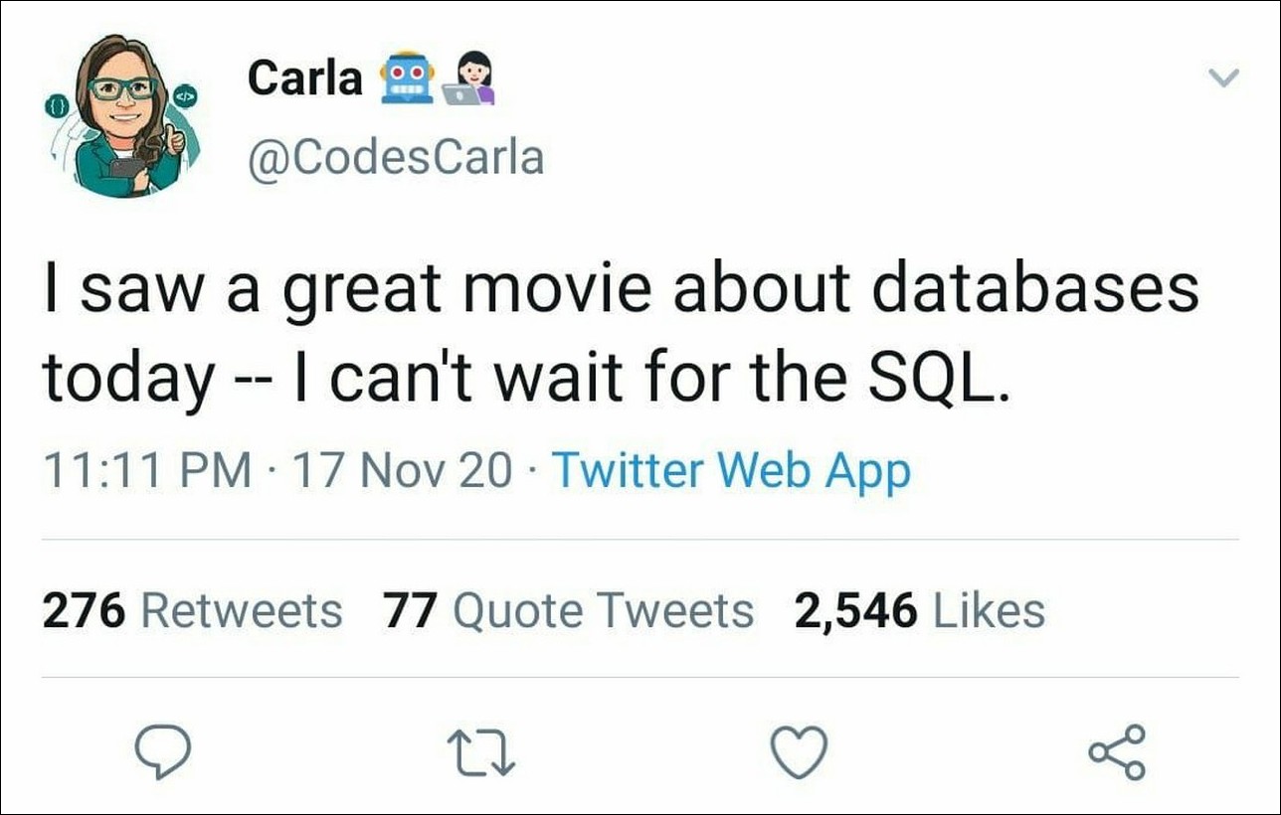The width and height of the screenshot is (1281, 815).
Task: Open the Twitter Web App source link
Action: pos(731,470)
